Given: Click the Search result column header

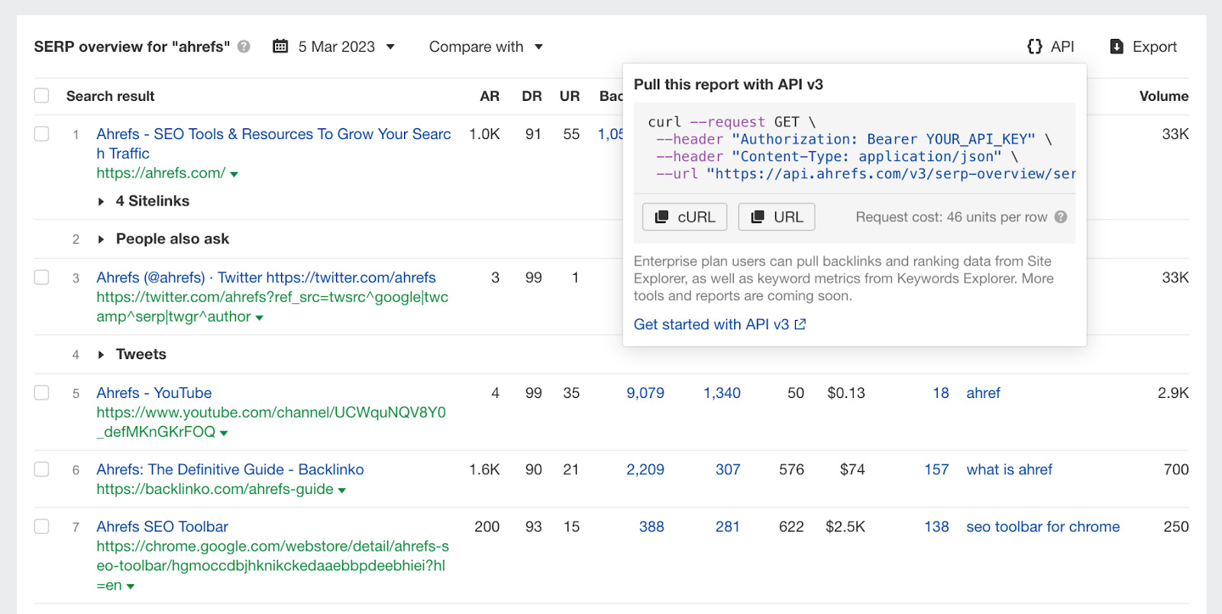Looking at the screenshot, I should (111, 96).
